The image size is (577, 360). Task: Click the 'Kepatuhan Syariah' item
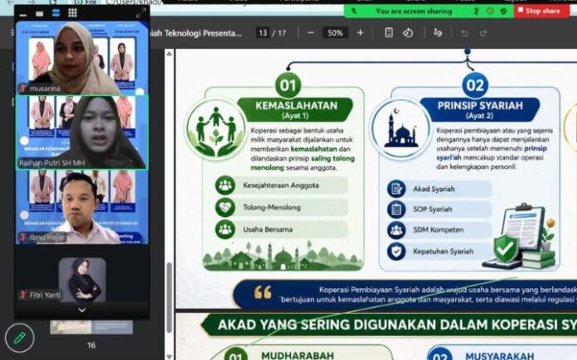click(439, 252)
